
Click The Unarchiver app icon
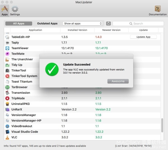coord(7,59)
